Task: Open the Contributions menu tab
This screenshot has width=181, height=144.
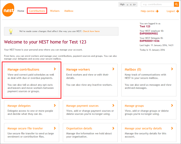Action: pyautogui.click(x=37, y=11)
